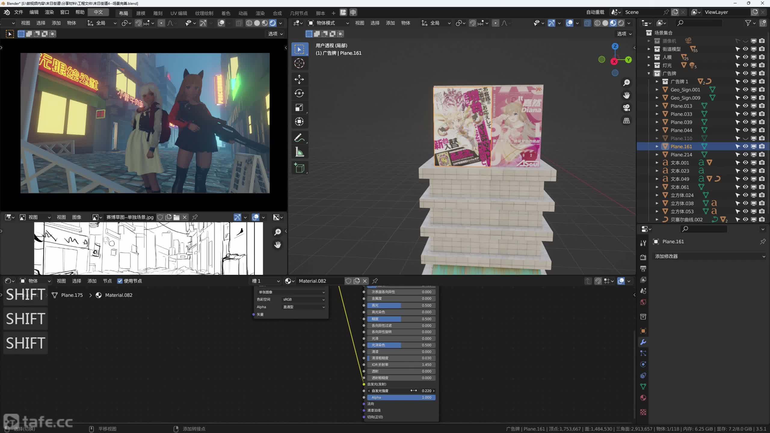
Task: Click Material.082 in node editor breadcrumb
Action: pos(119,295)
